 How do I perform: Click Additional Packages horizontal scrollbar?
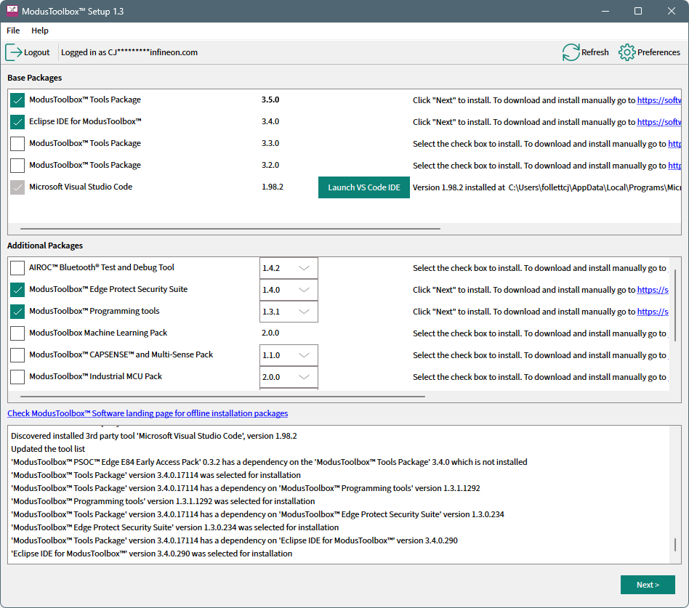coord(222,397)
